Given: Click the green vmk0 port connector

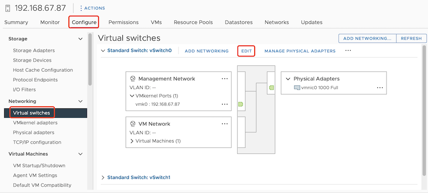Looking at the screenshot, I should click(241, 104).
